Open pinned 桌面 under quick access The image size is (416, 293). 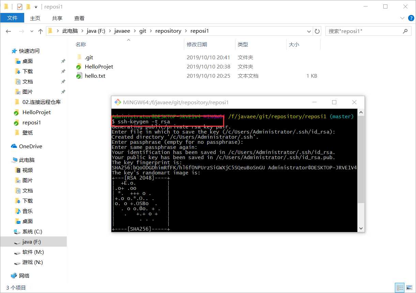coord(28,61)
